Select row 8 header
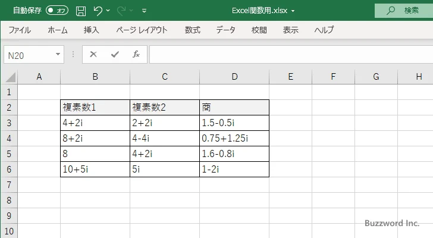 click(9, 200)
